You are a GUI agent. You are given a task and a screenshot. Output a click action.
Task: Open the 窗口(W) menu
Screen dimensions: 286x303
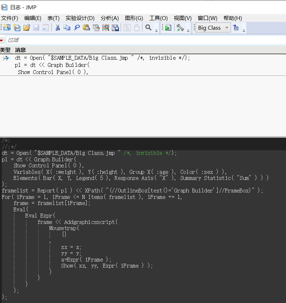click(x=207, y=18)
